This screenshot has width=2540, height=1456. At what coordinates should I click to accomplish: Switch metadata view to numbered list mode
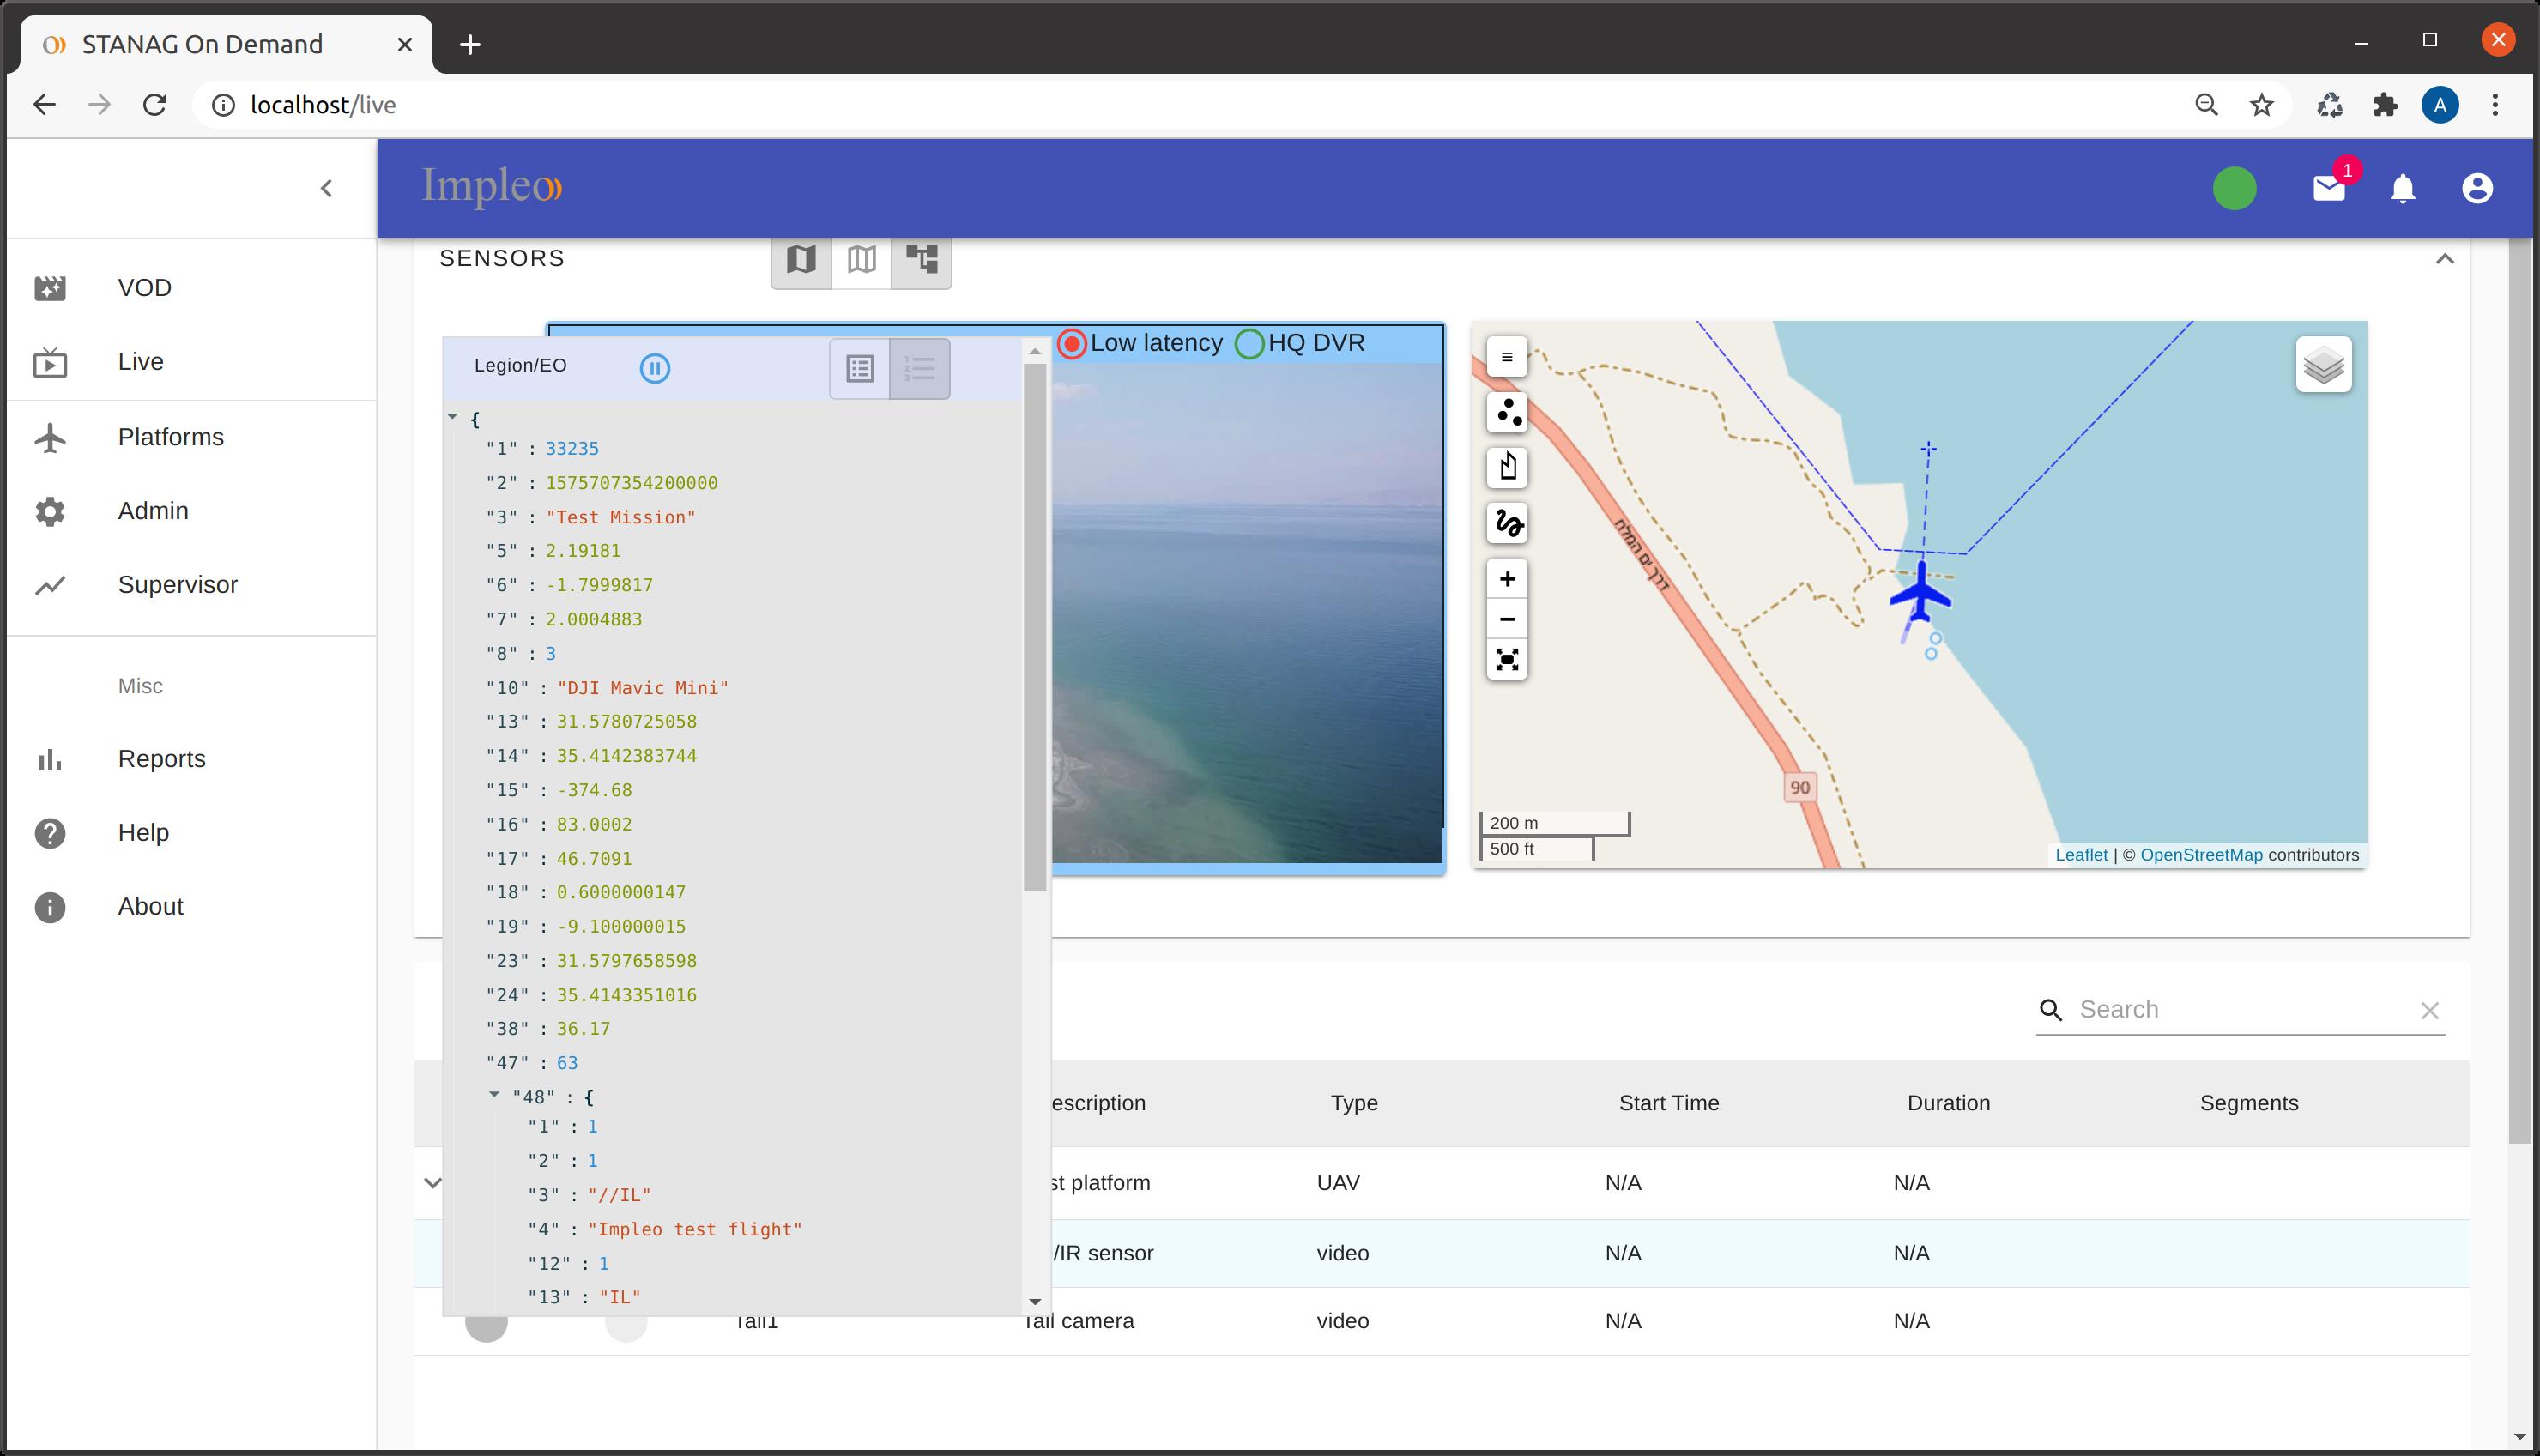tap(919, 369)
